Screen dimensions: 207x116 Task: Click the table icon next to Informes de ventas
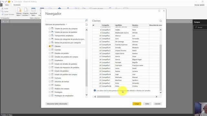pyautogui.click(x=52, y=82)
